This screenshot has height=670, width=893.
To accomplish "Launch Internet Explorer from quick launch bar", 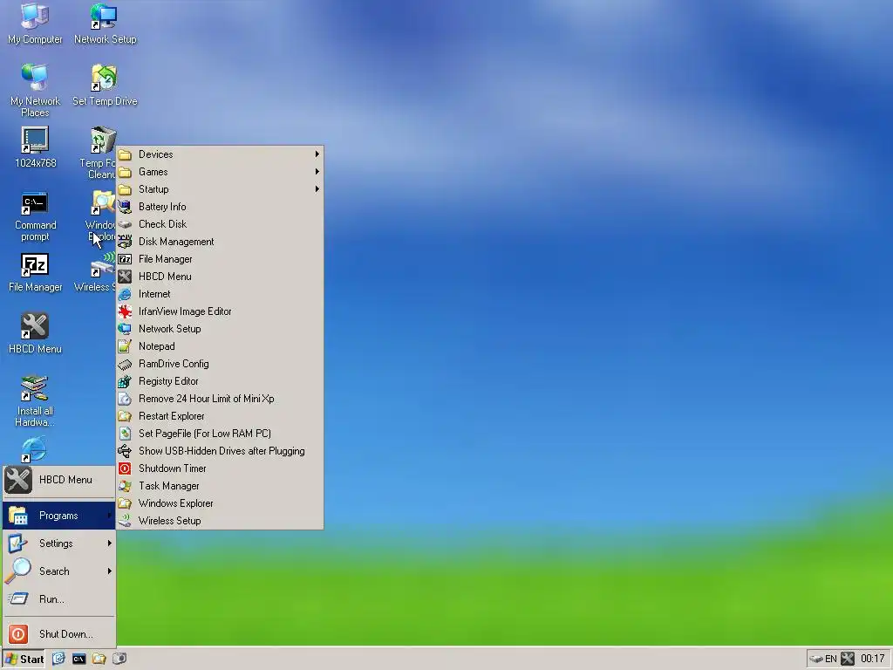I will coord(58,659).
